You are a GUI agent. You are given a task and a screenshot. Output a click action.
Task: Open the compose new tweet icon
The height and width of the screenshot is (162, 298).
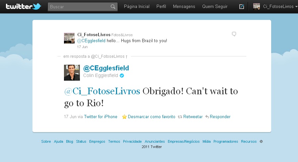pos(242,7)
